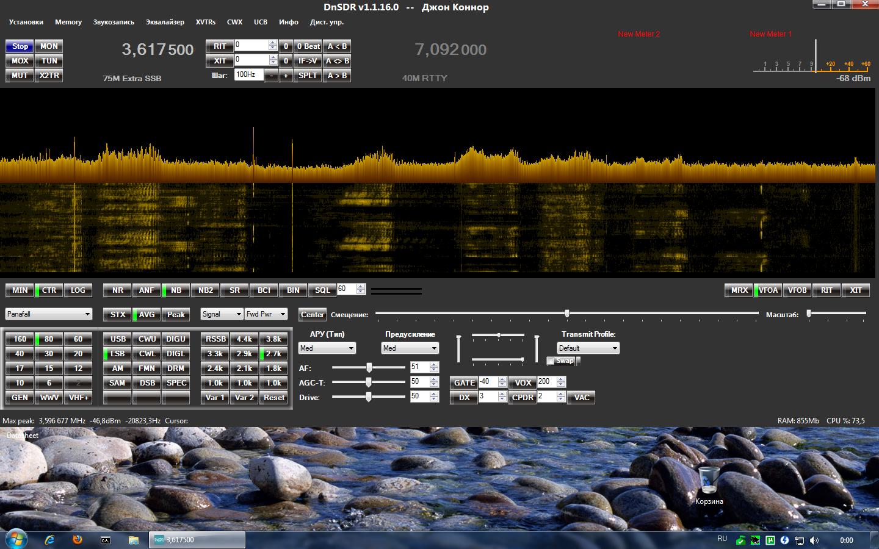
Task: Toggle the NB noise blanker
Action: pos(176,290)
